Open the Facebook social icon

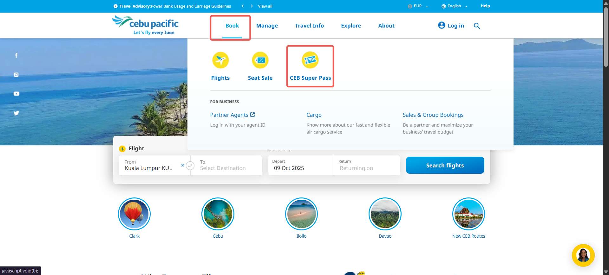coord(16,55)
